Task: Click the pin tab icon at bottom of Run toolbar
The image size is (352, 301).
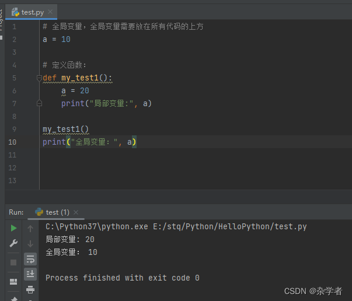Action: 14,299
